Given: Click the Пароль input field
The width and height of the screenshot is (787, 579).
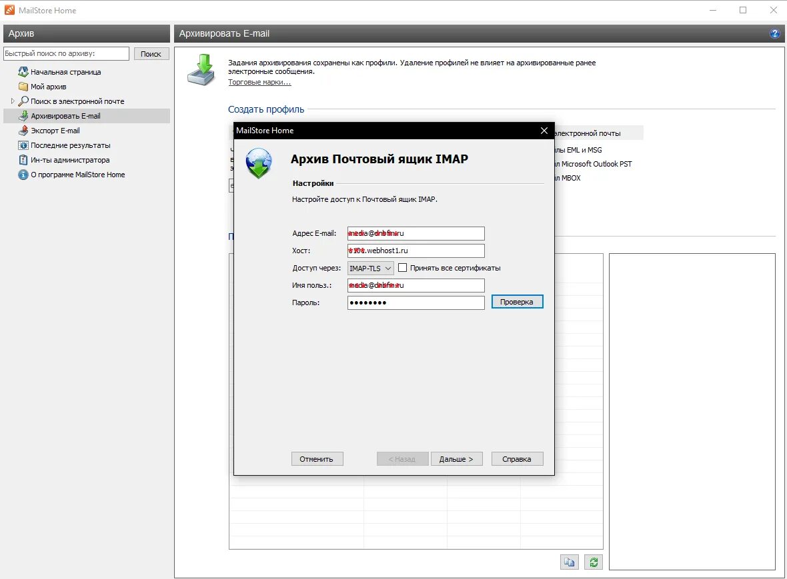Looking at the screenshot, I should [x=416, y=302].
